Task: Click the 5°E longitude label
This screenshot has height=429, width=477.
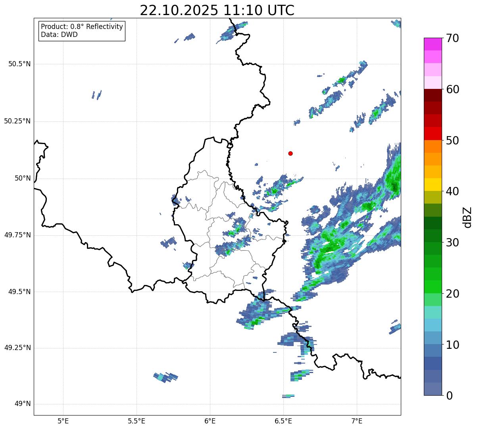Action: coord(63,421)
